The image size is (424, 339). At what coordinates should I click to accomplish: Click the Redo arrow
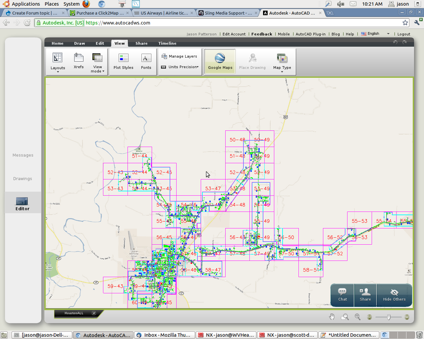pyautogui.click(x=404, y=42)
